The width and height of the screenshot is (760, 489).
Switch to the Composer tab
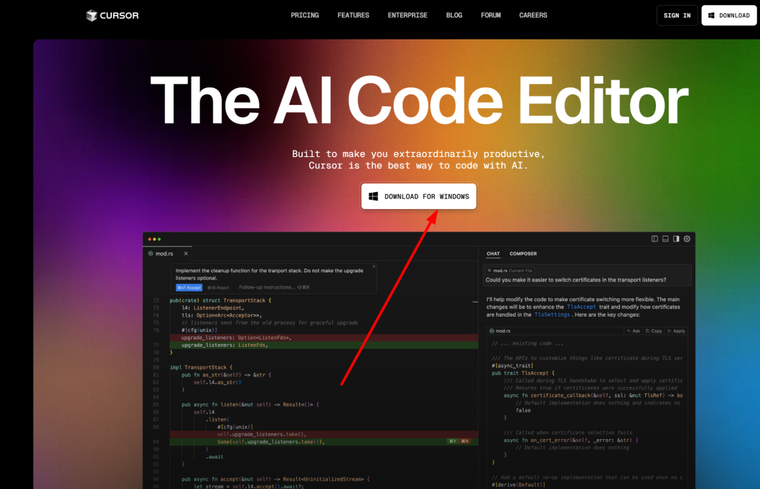click(x=523, y=253)
